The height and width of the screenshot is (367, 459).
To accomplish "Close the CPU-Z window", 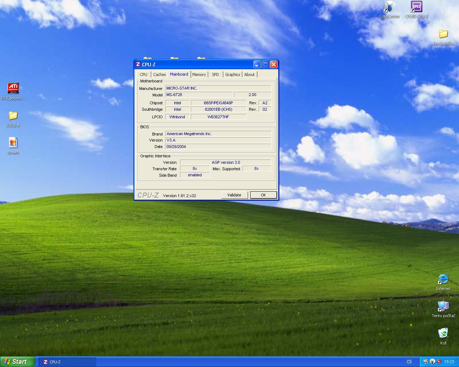I will (274, 65).
